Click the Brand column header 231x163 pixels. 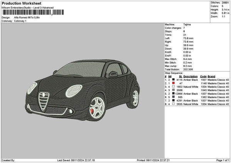coord(211,76)
